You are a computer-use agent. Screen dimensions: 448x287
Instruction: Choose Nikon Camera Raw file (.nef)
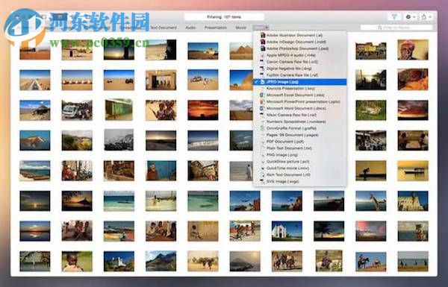pos(299,115)
